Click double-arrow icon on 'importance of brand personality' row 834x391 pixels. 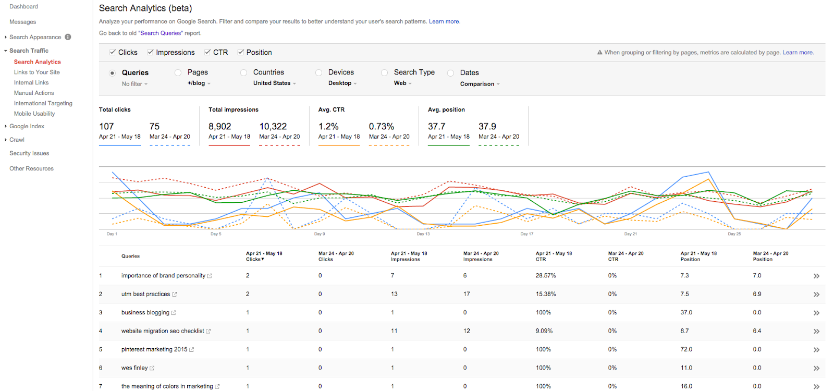[816, 276]
